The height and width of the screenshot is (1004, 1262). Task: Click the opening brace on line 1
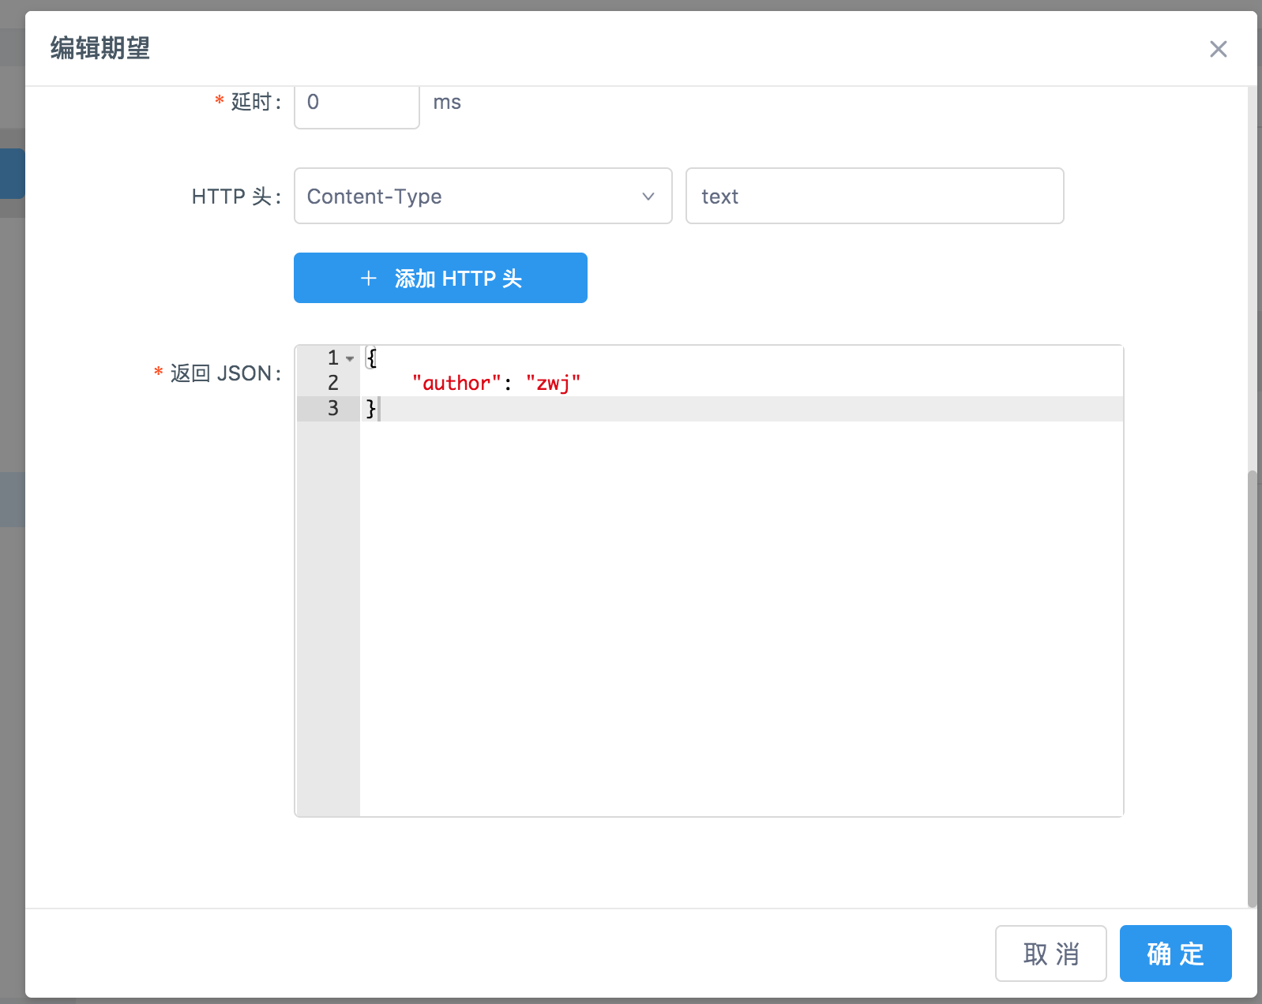tap(371, 358)
